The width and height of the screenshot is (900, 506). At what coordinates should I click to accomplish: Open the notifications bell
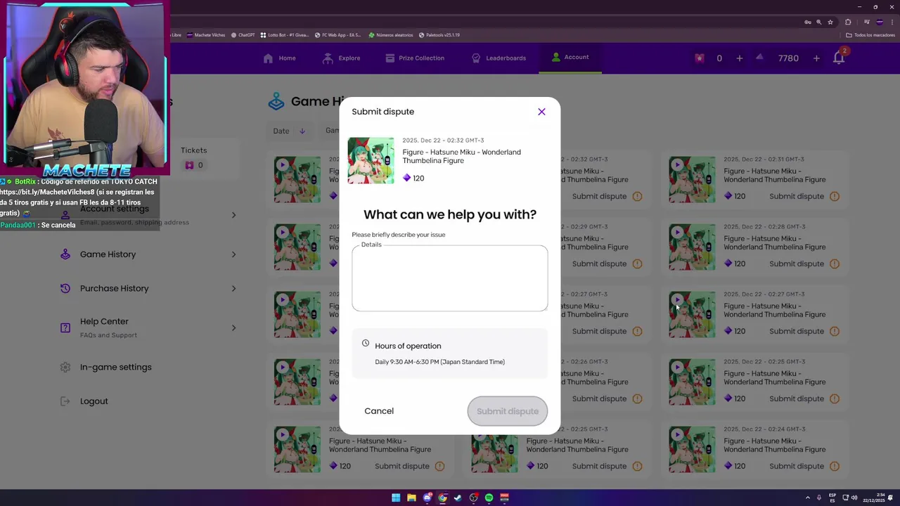point(839,58)
